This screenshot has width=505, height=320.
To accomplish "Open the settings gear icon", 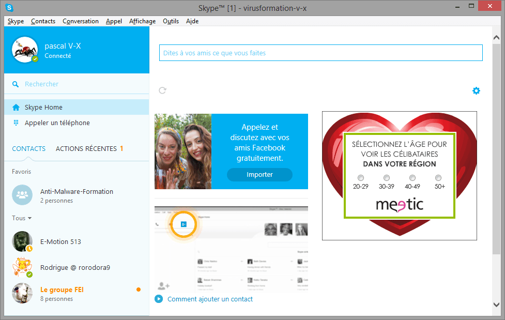I will click(476, 90).
